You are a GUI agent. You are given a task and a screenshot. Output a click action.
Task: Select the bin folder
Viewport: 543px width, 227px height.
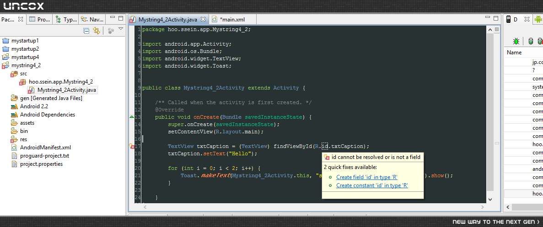coord(19,131)
